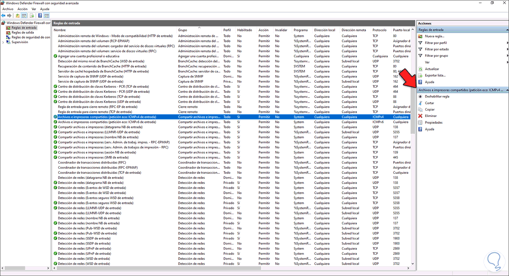Screen dimensions: 509x276
Task: Click the Reglas de seguridad de conexión icon
Action: (x=8, y=37)
